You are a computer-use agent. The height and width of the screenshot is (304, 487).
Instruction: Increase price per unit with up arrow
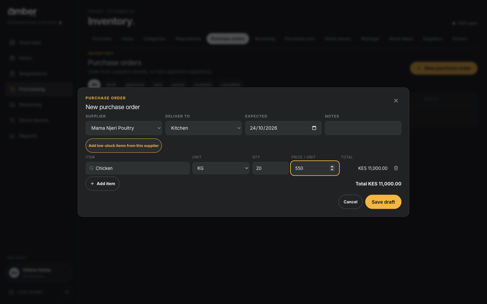[x=332, y=167]
